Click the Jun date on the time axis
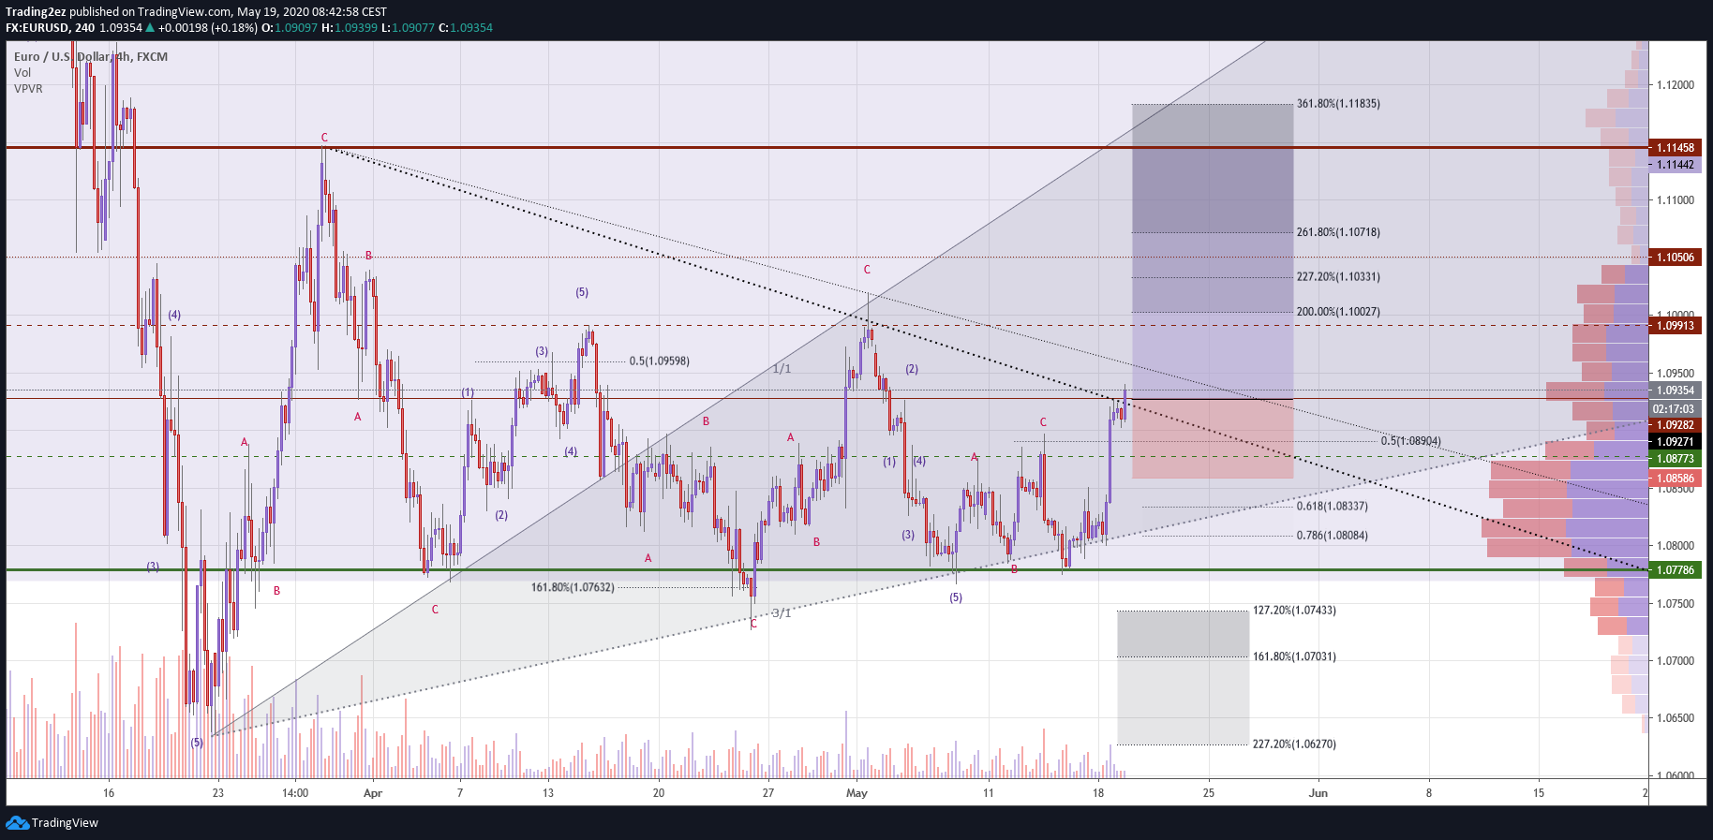 (x=1318, y=793)
